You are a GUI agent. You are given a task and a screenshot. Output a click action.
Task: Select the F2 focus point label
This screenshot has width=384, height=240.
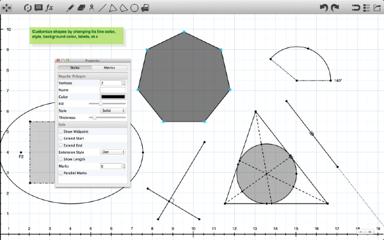pyautogui.click(x=21, y=157)
